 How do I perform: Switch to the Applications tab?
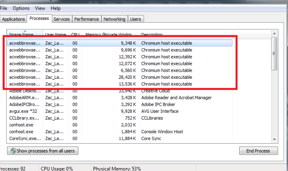pos(13,19)
